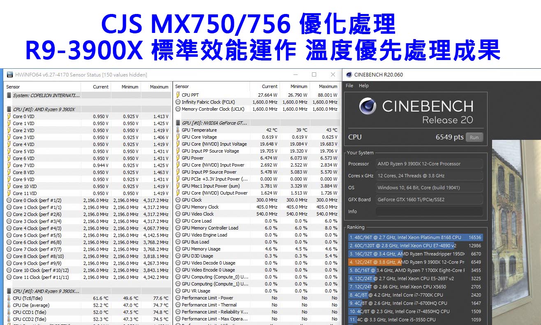The width and height of the screenshot is (541, 325).
Task: Click the Memory Controller Clock (UCLK) icon
Action: [178, 109]
